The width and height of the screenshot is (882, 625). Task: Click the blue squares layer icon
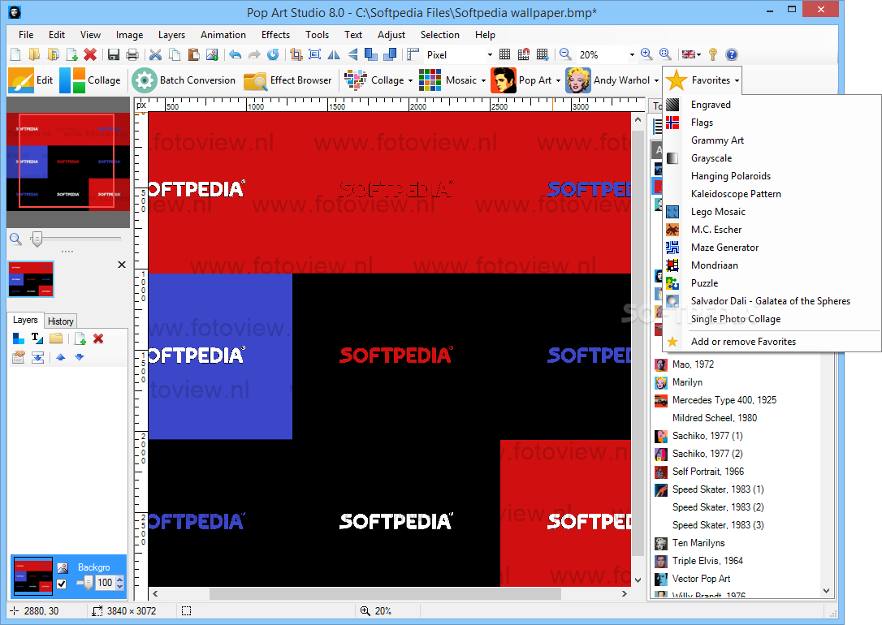coord(18,338)
